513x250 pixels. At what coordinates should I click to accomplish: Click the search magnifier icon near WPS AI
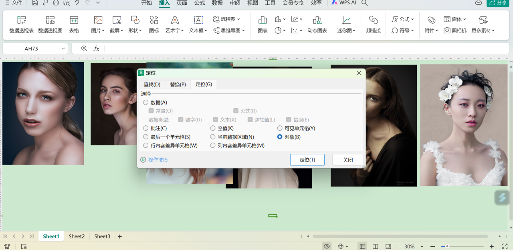pos(364,3)
